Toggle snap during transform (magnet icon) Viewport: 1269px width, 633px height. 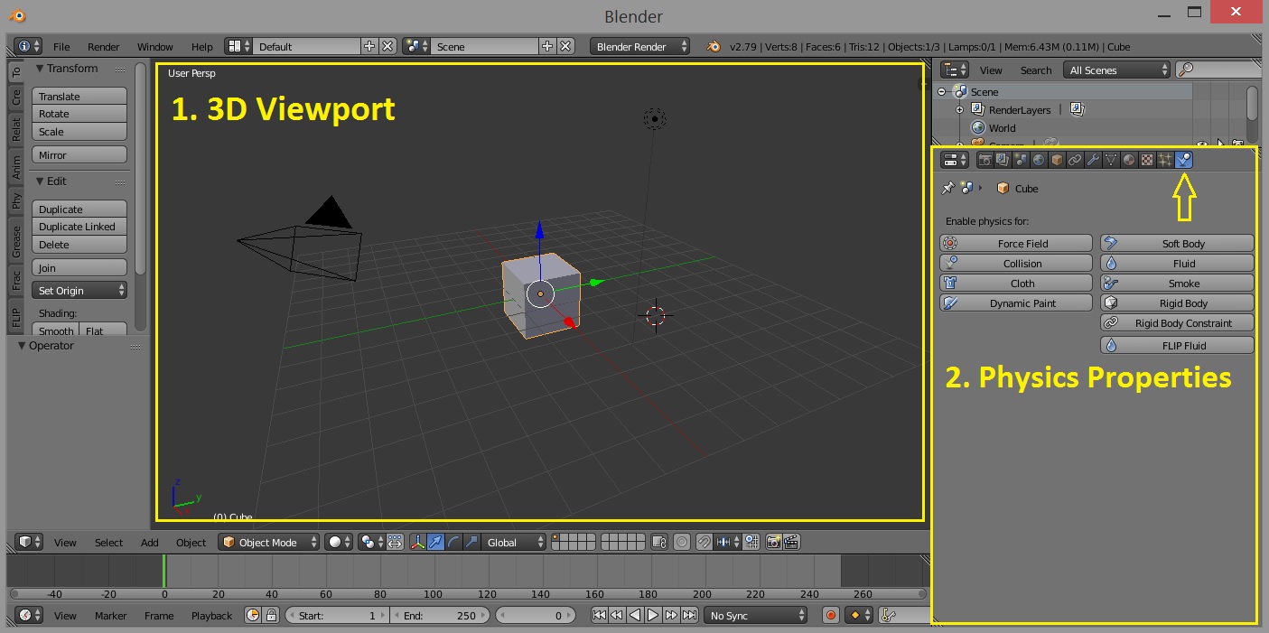pyautogui.click(x=704, y=542)
